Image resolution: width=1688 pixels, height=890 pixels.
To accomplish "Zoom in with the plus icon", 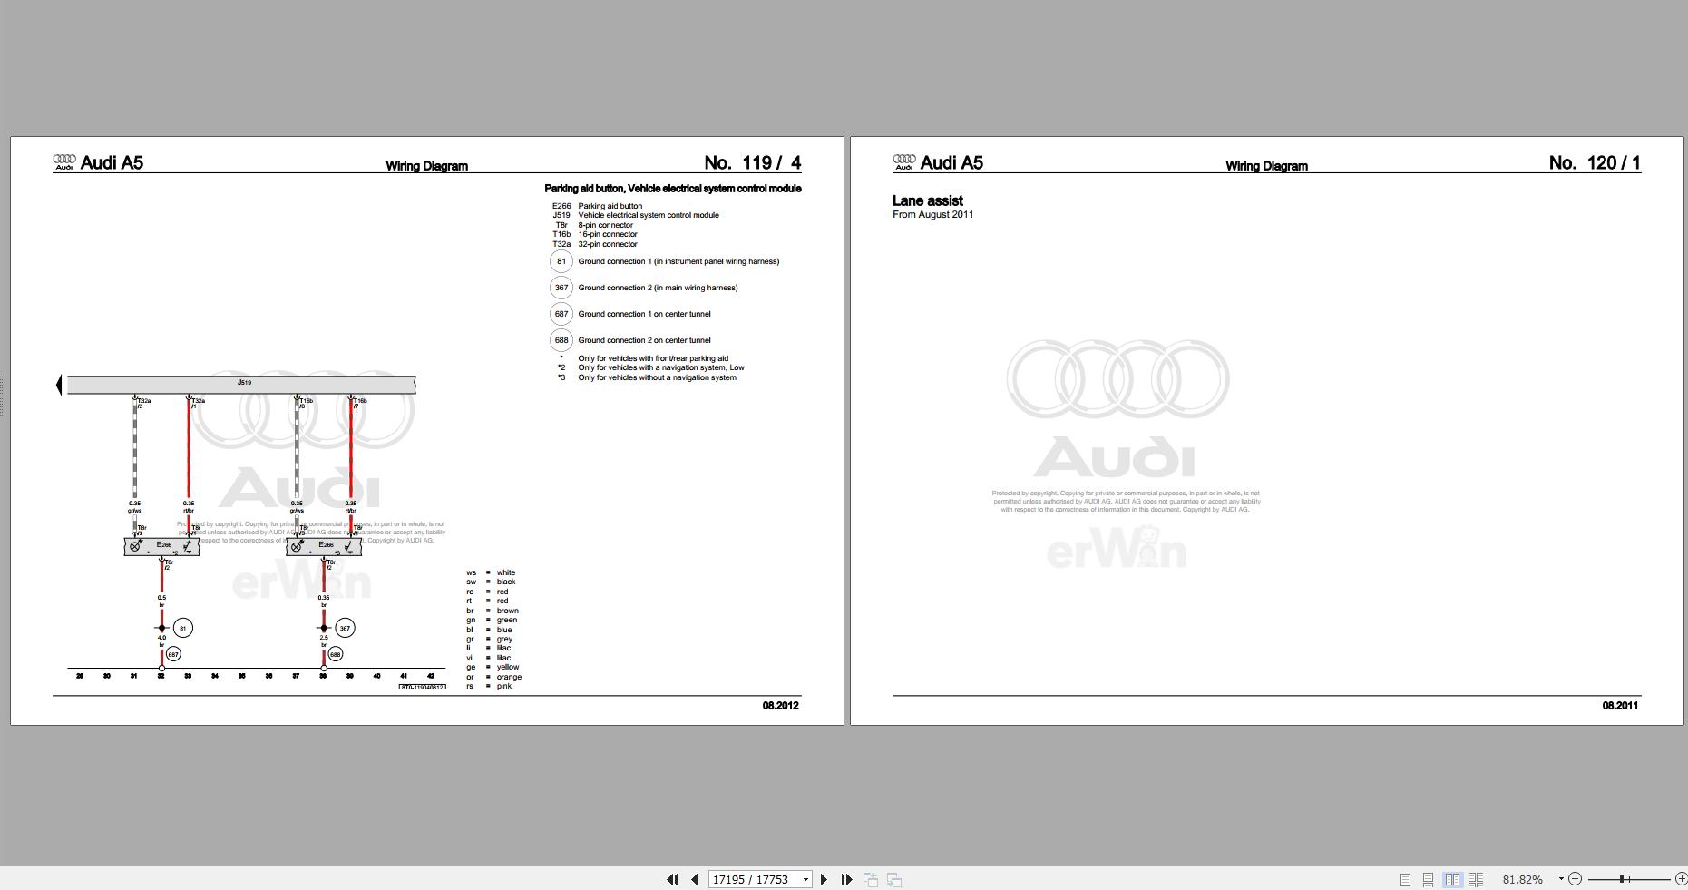I will (x=1681, y=879).
